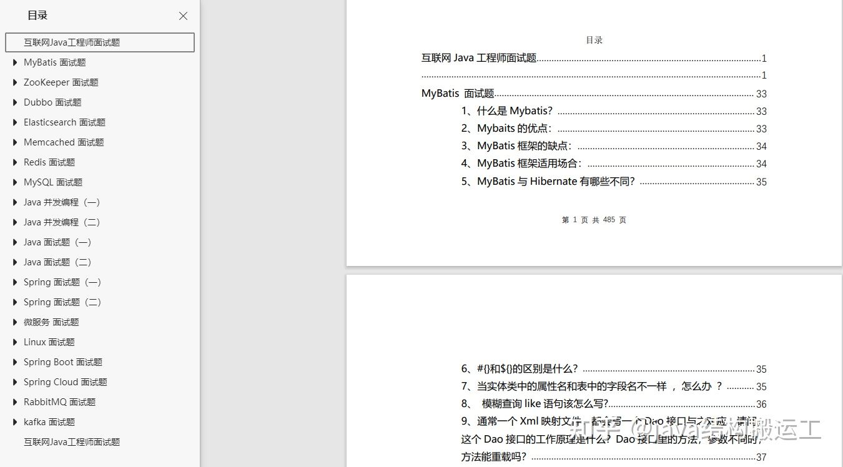The width and height of the screenshot is (843, 467).
Task: Expand the MySQL 面试题 bookmark
Action: pyautogui.click(x=15, y=182)
